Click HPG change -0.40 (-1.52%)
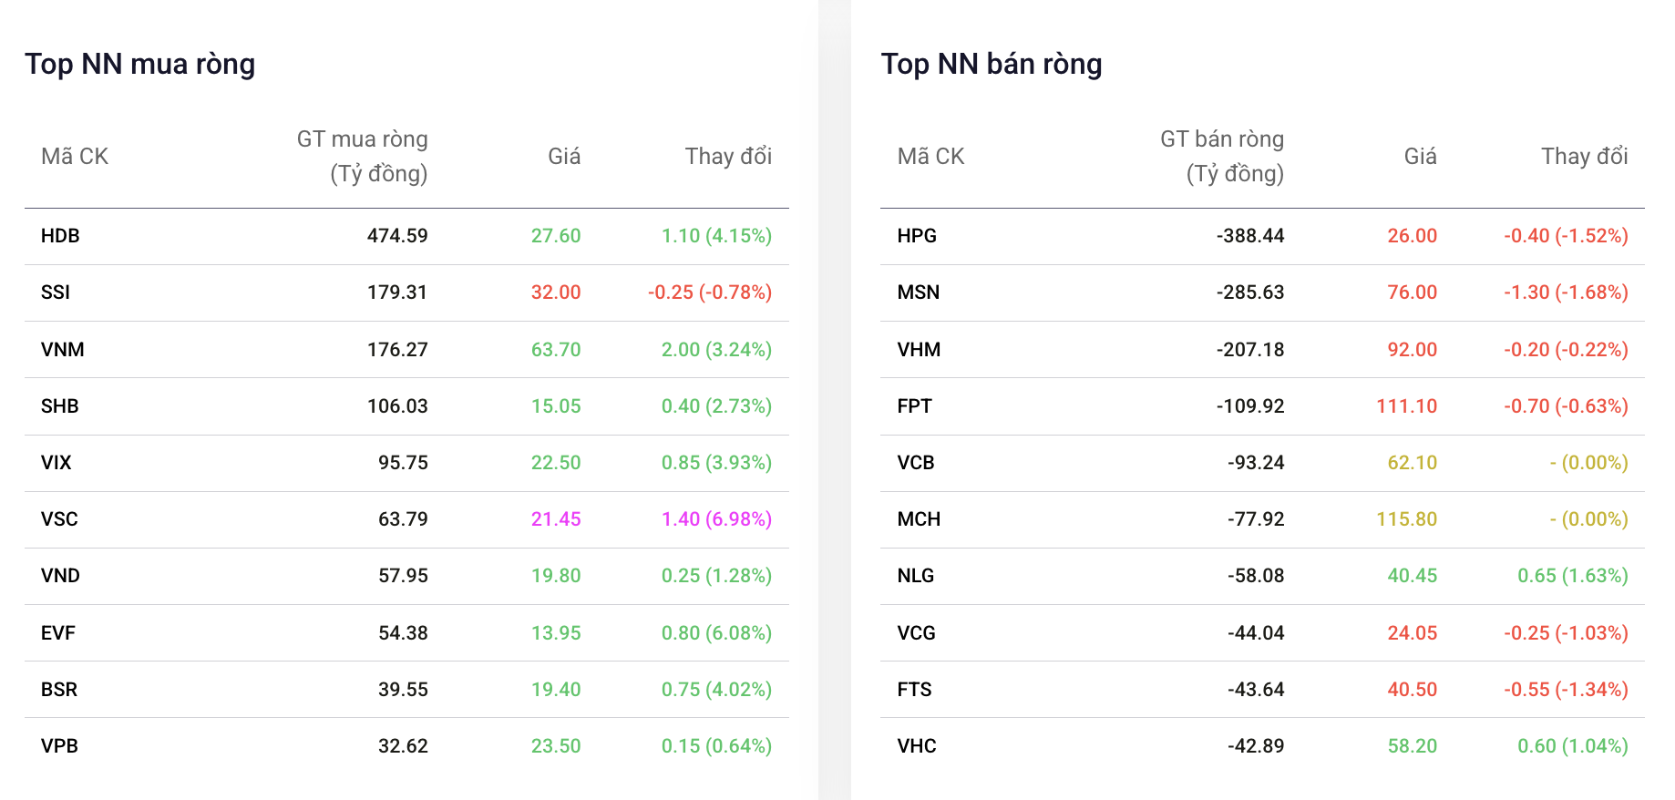Viewport: 1675px width, 800px height. pos(1567,236)
